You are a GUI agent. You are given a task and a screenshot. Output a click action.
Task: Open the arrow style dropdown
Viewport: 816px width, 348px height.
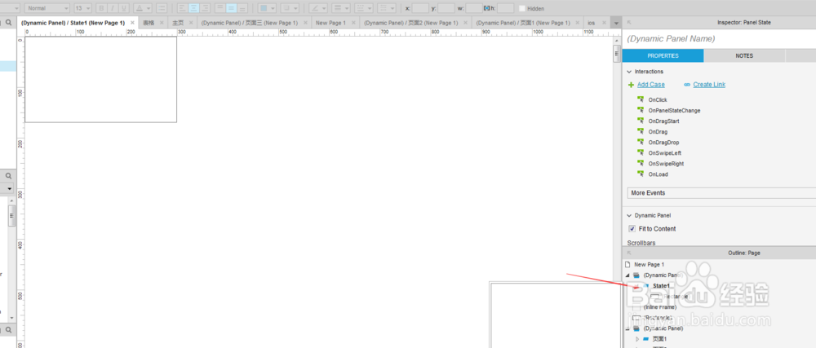(387, 8)
